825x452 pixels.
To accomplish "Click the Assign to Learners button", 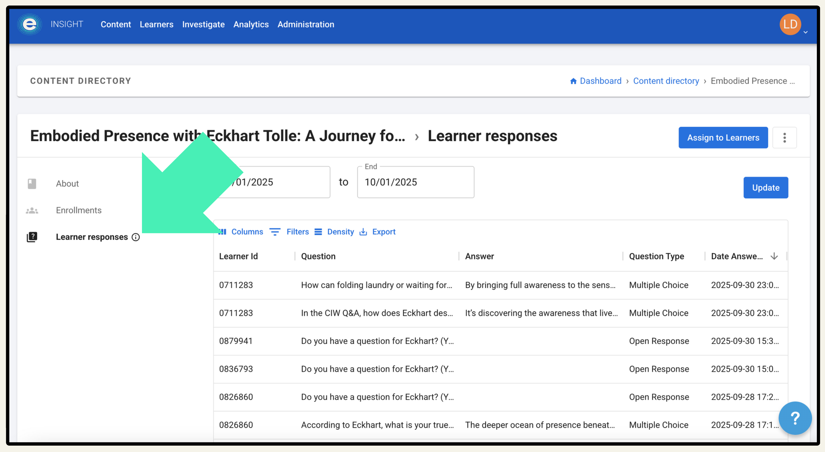I will [x=723, y=138].
